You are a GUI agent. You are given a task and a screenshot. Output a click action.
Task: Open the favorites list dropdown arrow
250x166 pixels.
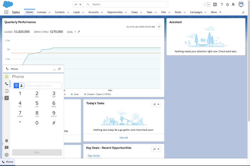tap(208, 4)
